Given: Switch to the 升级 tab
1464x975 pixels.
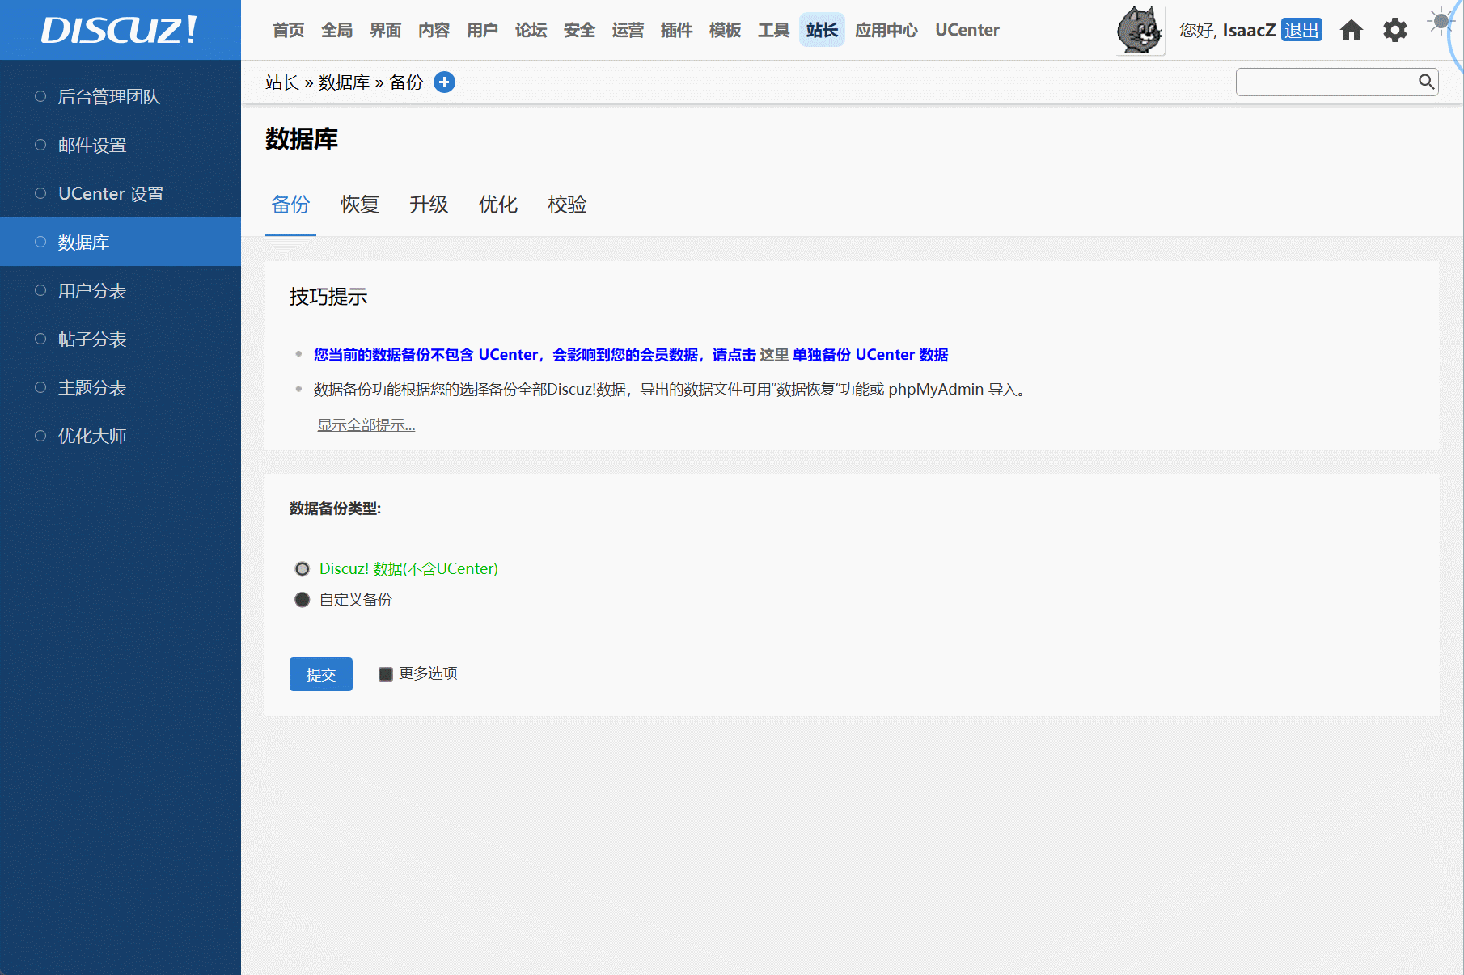Looking at the screenshot, I should coord(429,205).
